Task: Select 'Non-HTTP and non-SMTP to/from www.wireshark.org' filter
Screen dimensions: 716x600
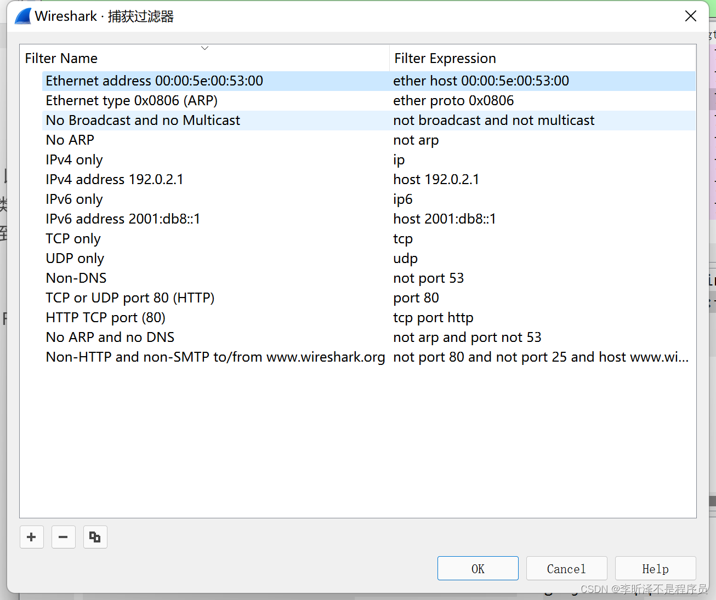Action: (x=215, y=357)
